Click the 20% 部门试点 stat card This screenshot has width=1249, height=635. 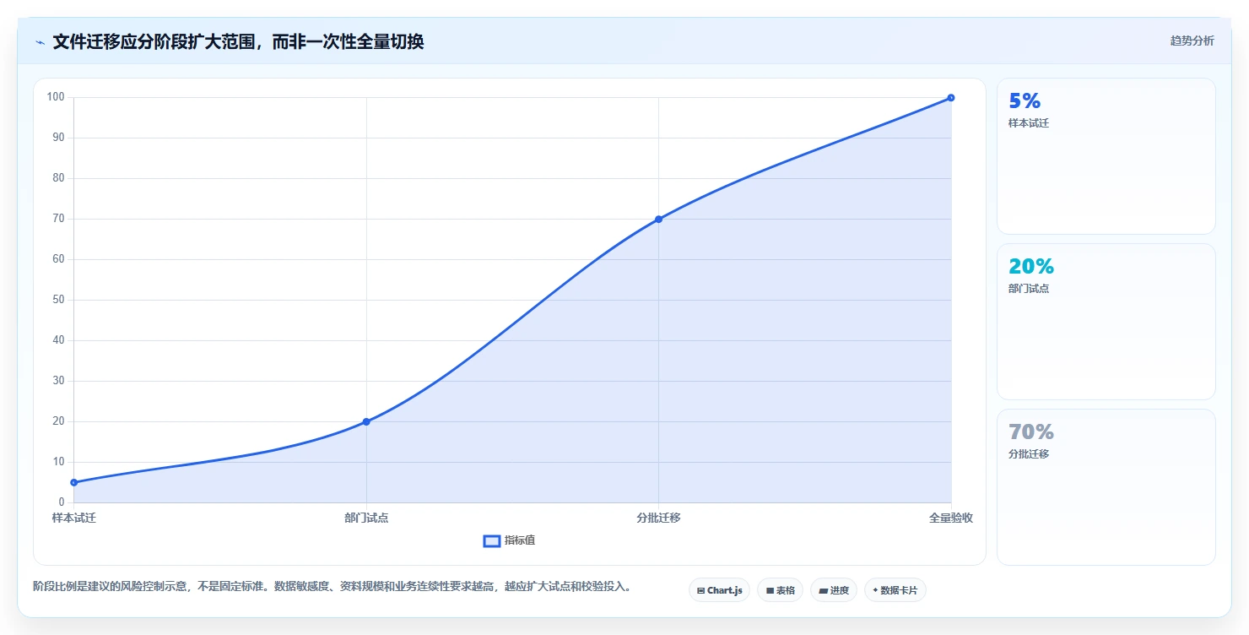1106,322
